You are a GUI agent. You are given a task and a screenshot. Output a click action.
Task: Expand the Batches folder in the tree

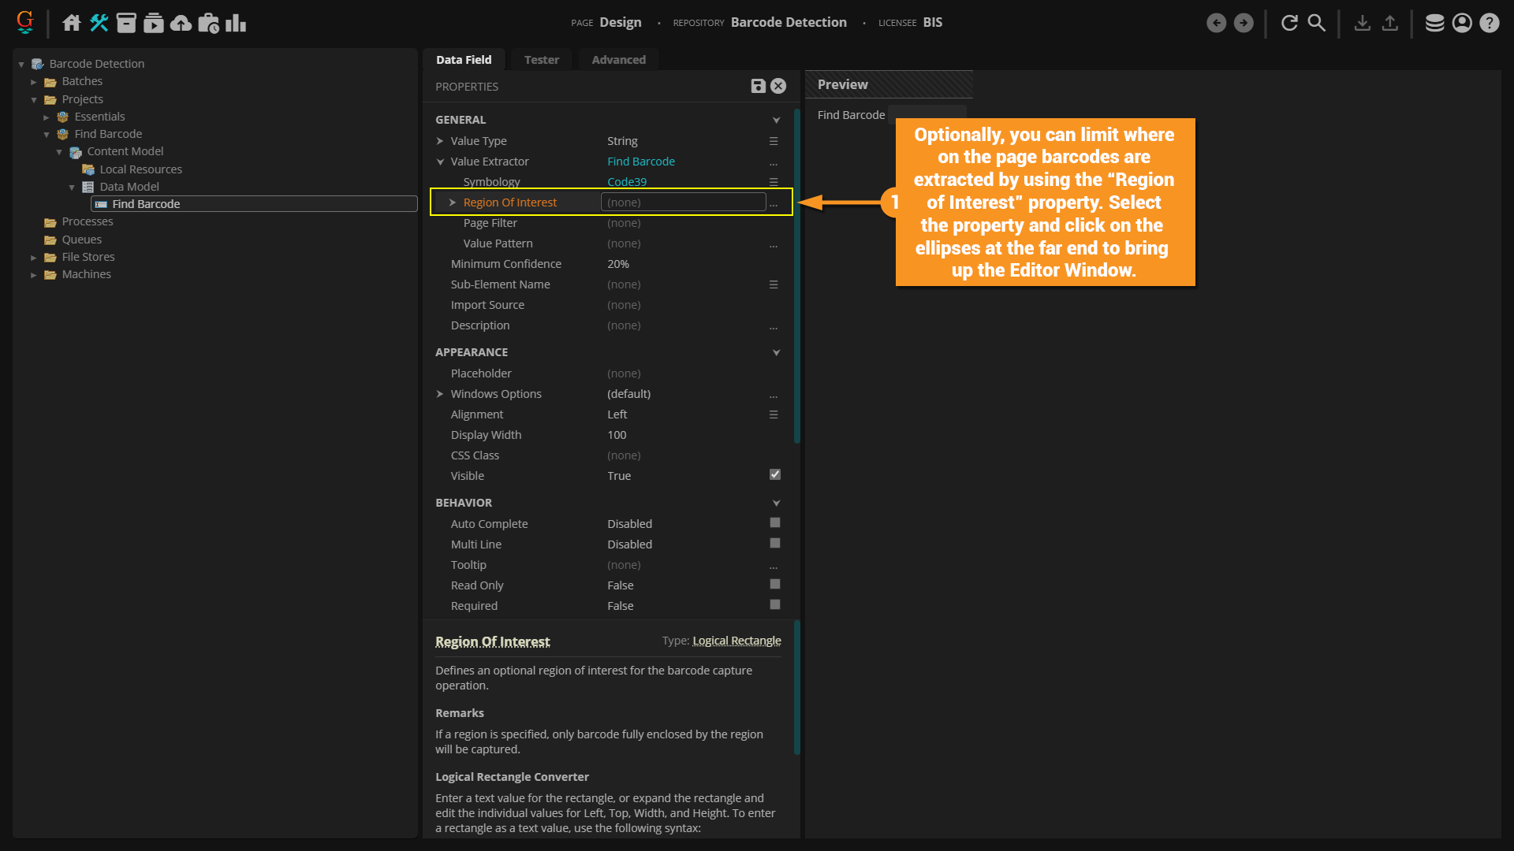(x=34, y=82)
